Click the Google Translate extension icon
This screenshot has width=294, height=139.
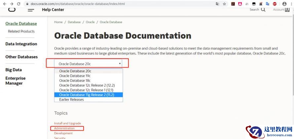click(x=268, y=4)
